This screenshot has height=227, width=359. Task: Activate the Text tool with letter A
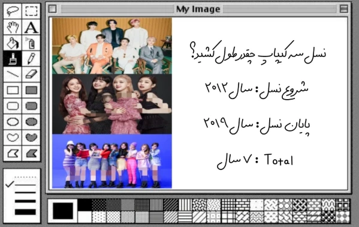31,27
